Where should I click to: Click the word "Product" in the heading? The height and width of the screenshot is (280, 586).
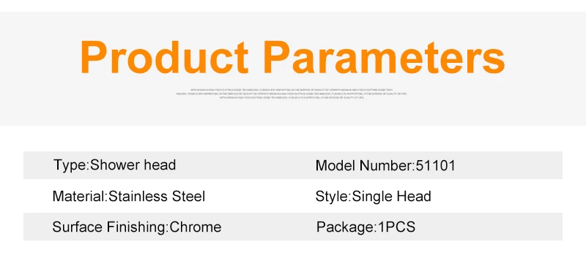164,57
